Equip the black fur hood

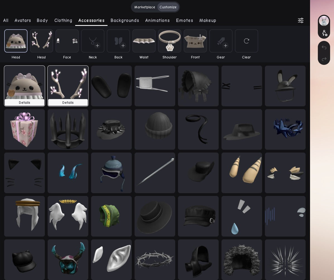point(242,260)
